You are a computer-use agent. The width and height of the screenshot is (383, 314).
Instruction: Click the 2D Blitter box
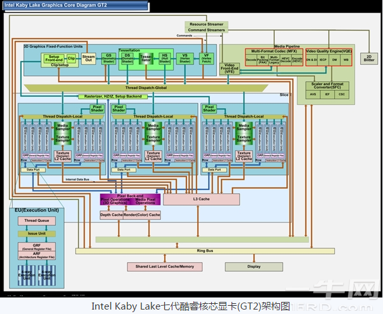(x=369, y=58)
